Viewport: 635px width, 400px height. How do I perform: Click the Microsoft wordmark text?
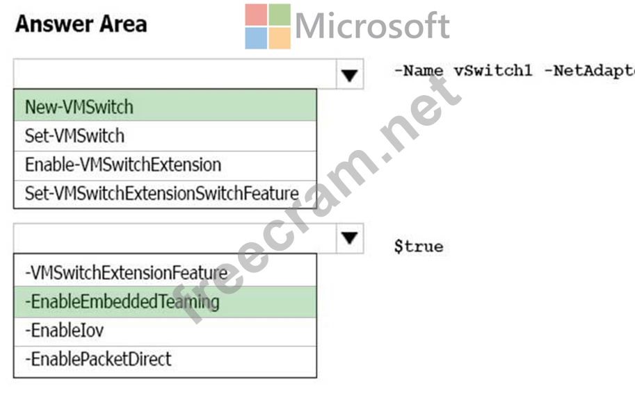373,26
